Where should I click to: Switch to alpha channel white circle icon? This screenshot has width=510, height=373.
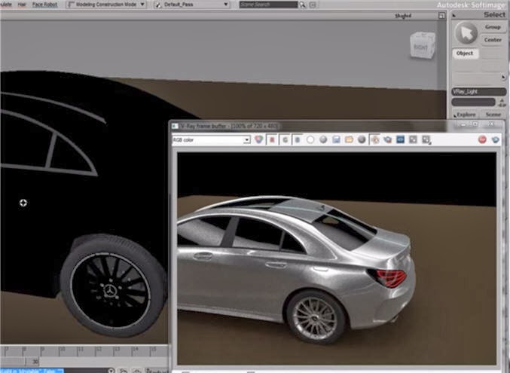(x=310, y=139)
